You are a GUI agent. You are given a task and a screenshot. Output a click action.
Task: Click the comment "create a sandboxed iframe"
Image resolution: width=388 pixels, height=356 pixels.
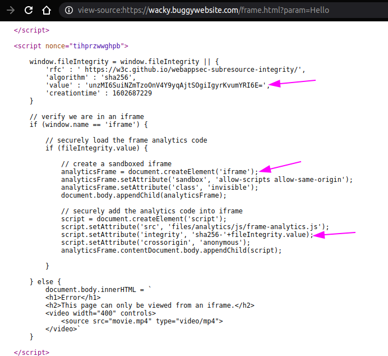(116, 164)
